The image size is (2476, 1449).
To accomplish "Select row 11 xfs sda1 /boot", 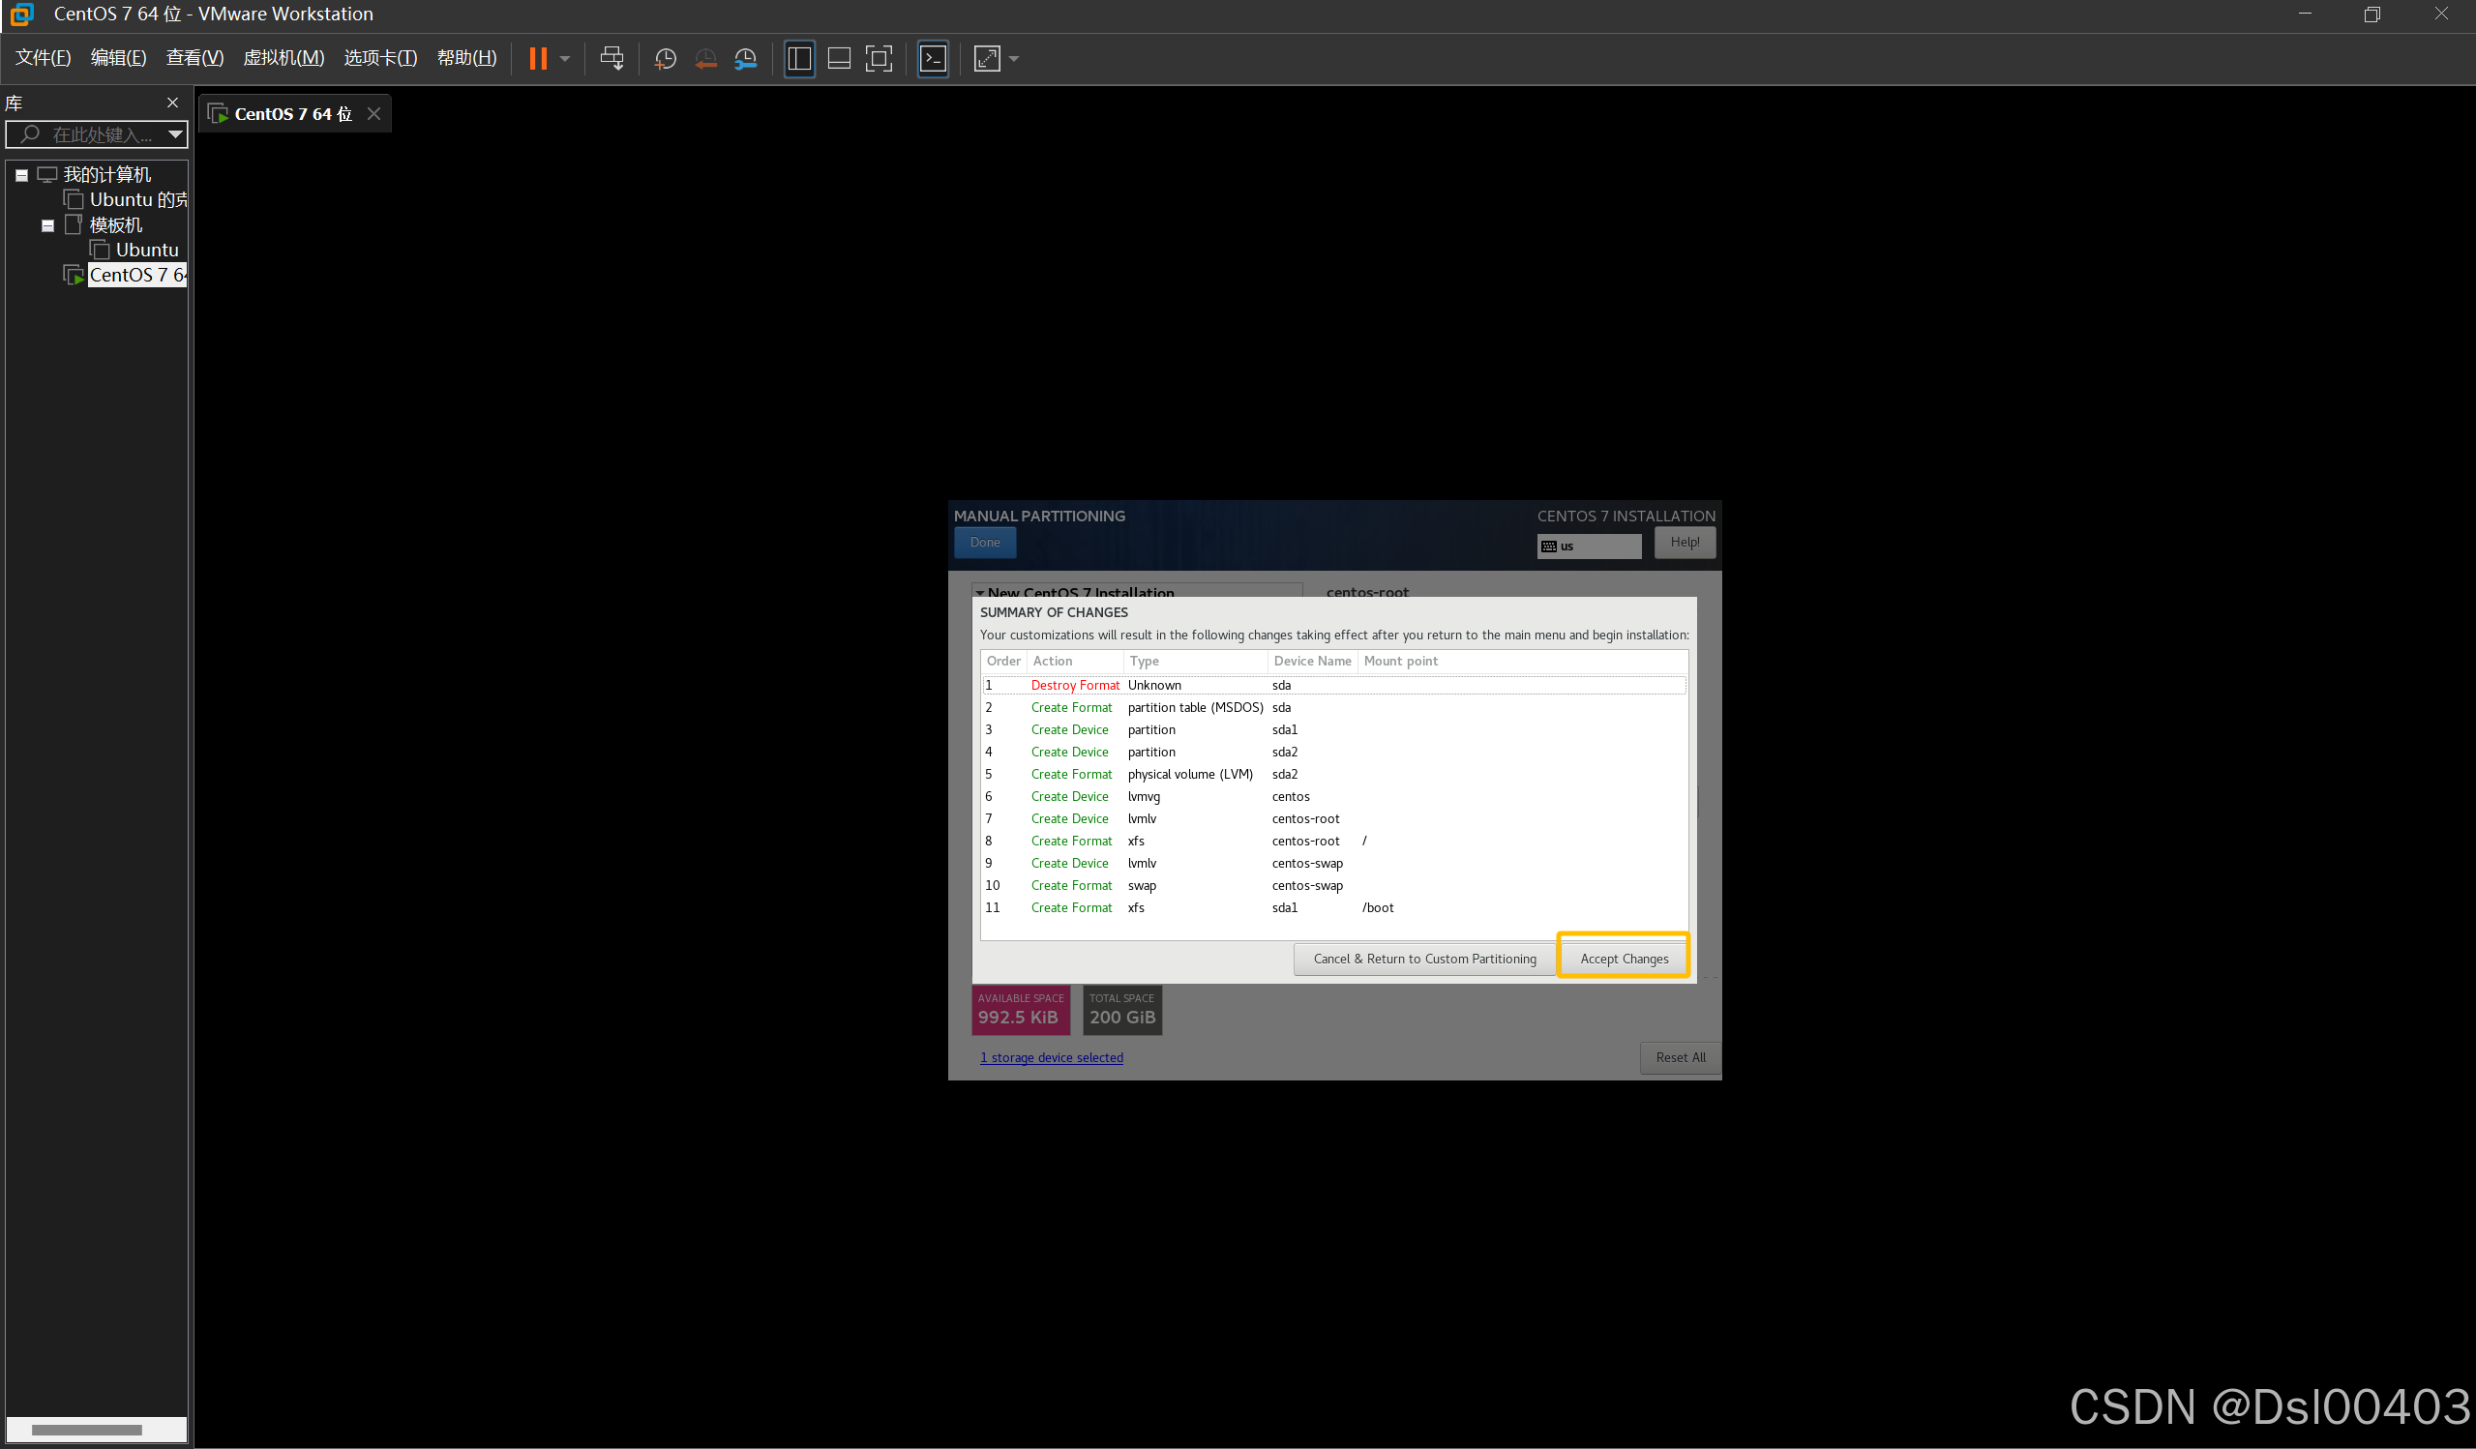I will 1334,907.
